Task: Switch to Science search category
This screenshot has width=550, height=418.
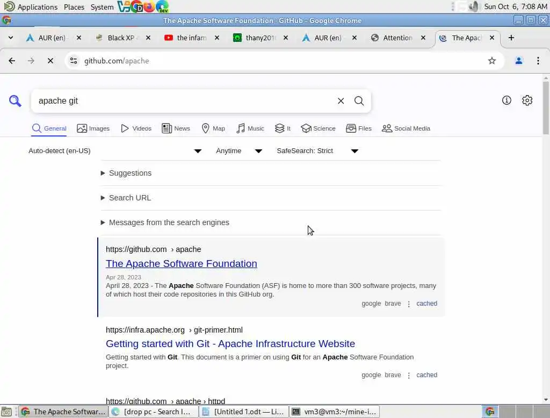Action: [x=318, y=128]
